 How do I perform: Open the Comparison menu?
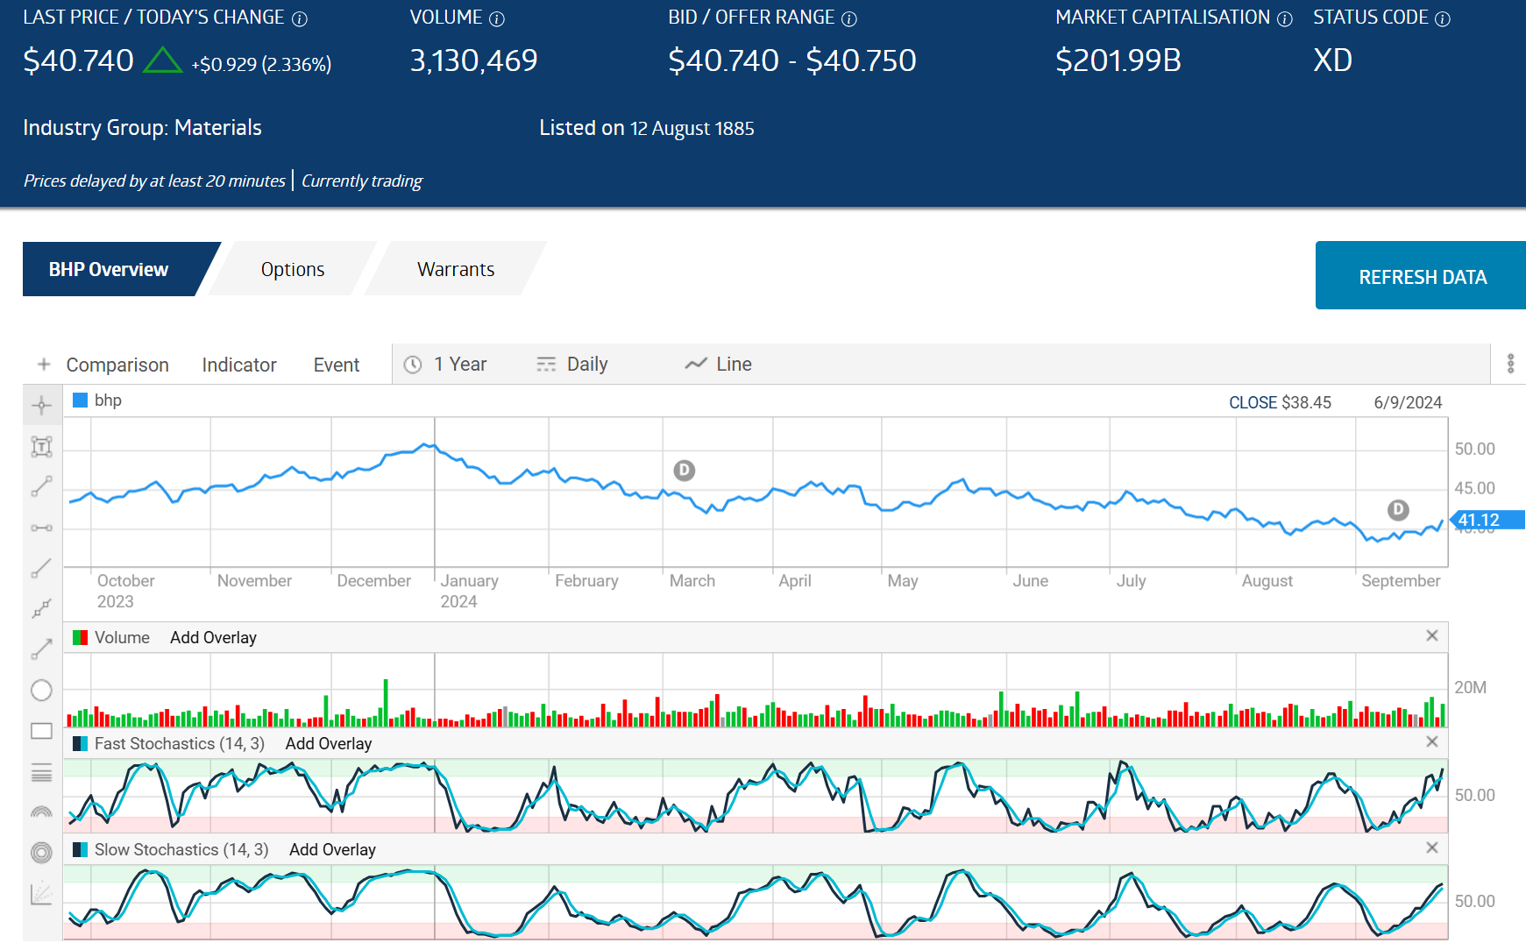[117, 365]
